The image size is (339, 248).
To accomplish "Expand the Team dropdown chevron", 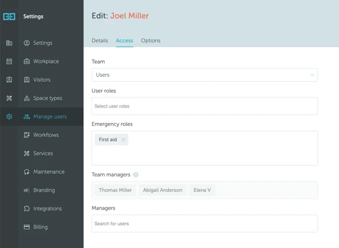I will point(312,75).
